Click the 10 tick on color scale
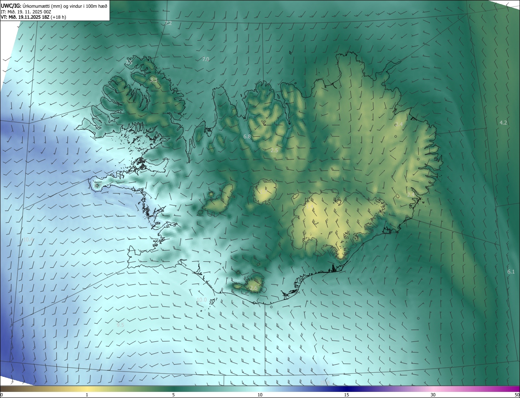This screenshot has height=398, width=520. coord(260,395)
